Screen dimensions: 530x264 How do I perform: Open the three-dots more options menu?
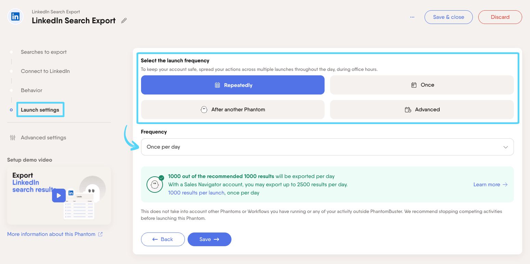point(412,17)
